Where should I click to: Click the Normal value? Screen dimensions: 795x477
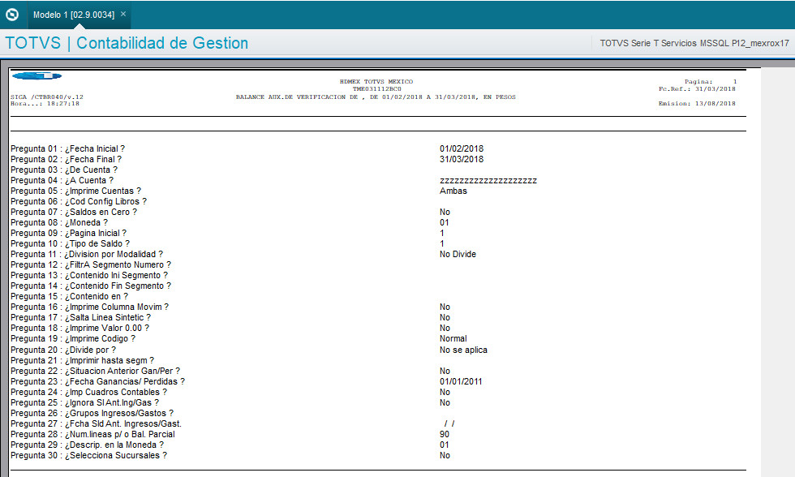(x=453, y=338)
